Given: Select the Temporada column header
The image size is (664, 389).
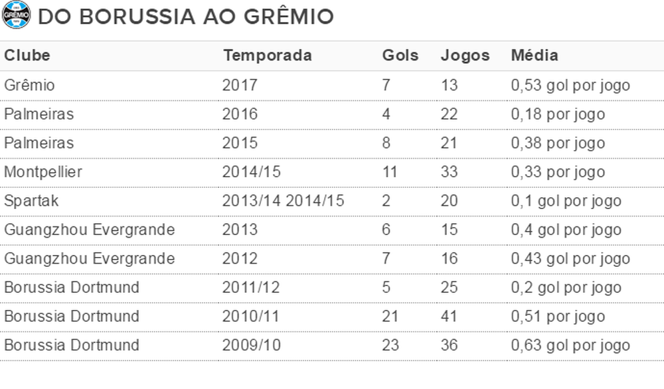Looking at the screenshot, I should (x=268, y=56).
